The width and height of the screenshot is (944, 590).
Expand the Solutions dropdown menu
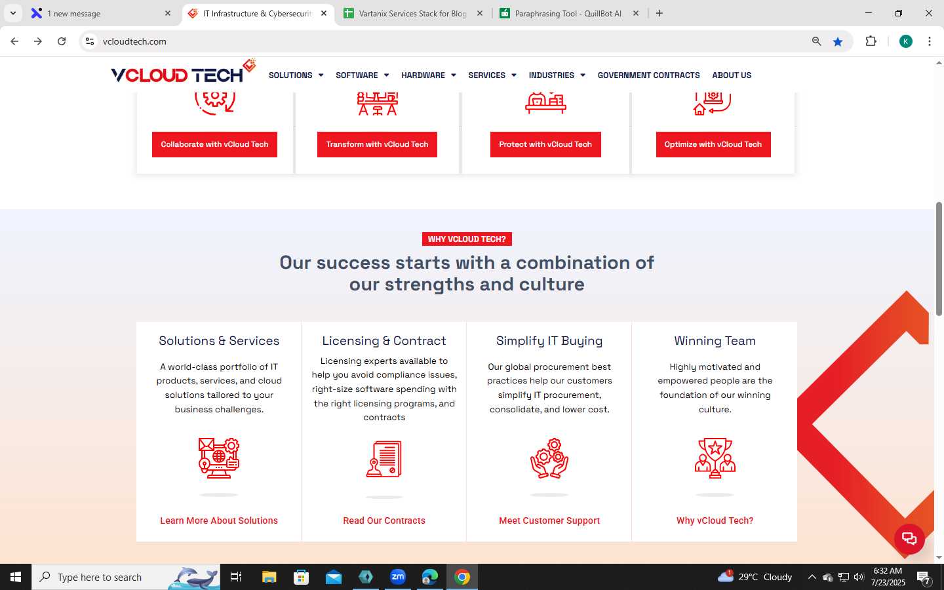point(296,75)
